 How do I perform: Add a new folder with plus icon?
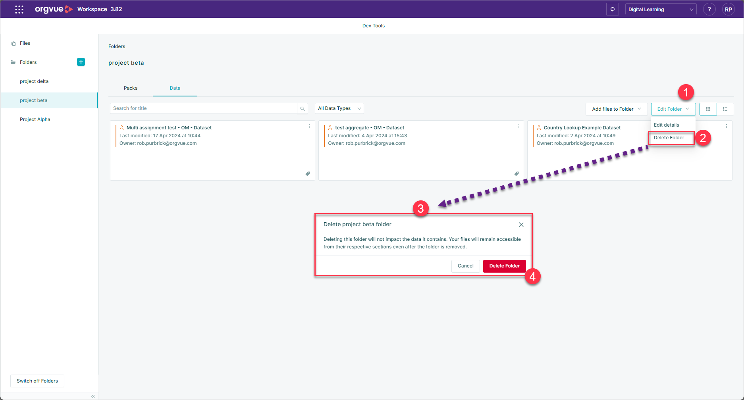[x=81, y=62]
